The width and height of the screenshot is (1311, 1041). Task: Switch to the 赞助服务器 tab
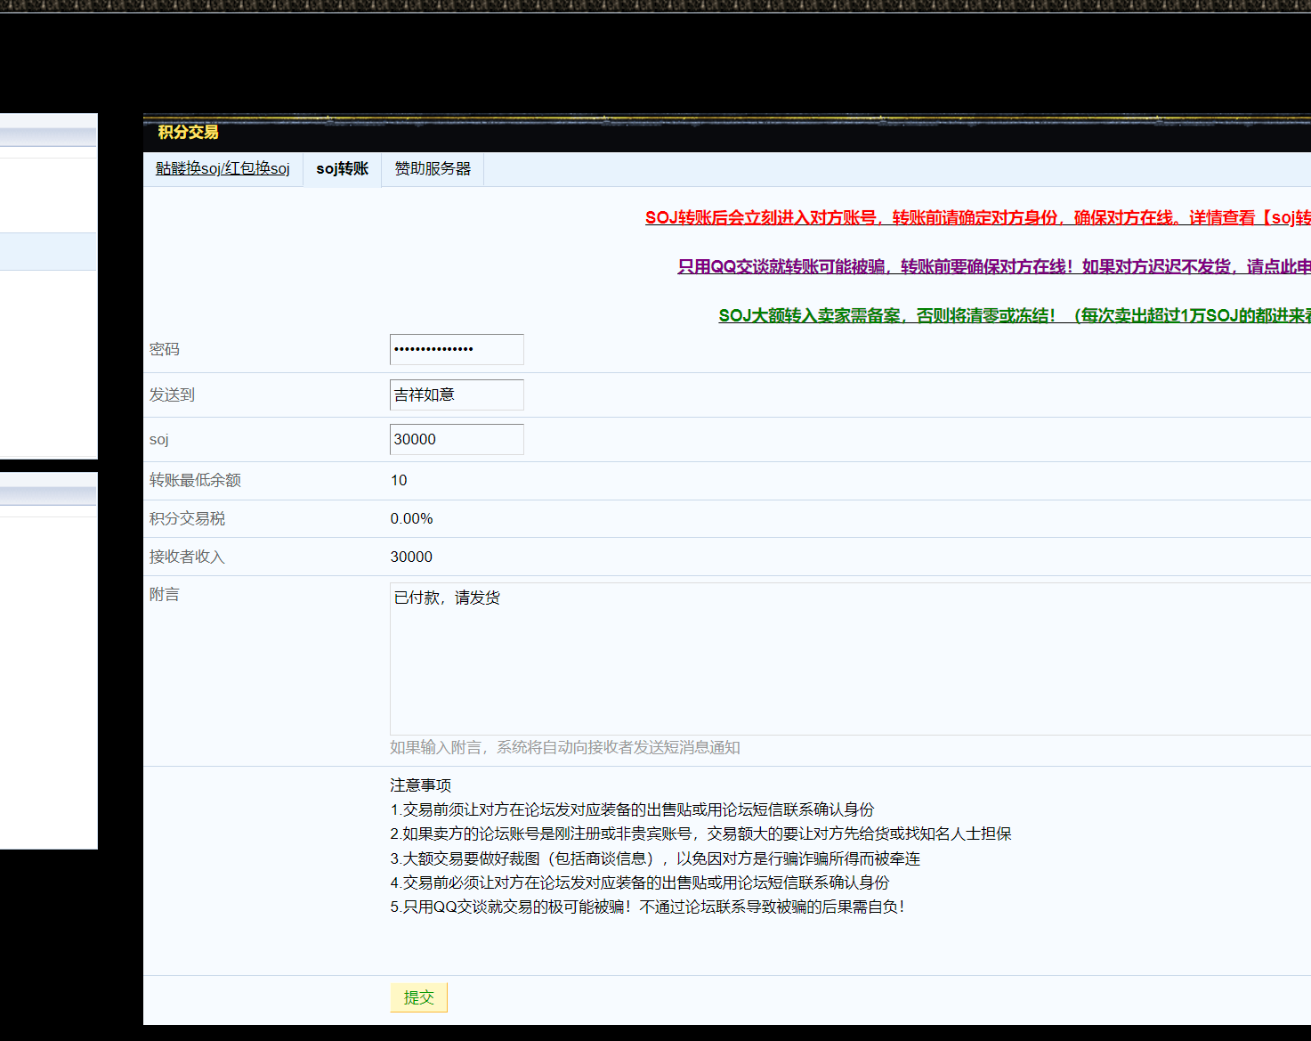click(433, 168)
